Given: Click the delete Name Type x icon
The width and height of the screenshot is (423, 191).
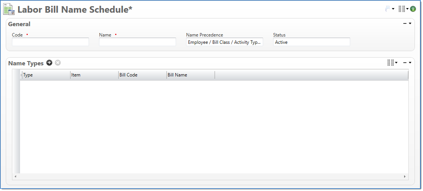Looking at the screenshot, I should (58, 63).
